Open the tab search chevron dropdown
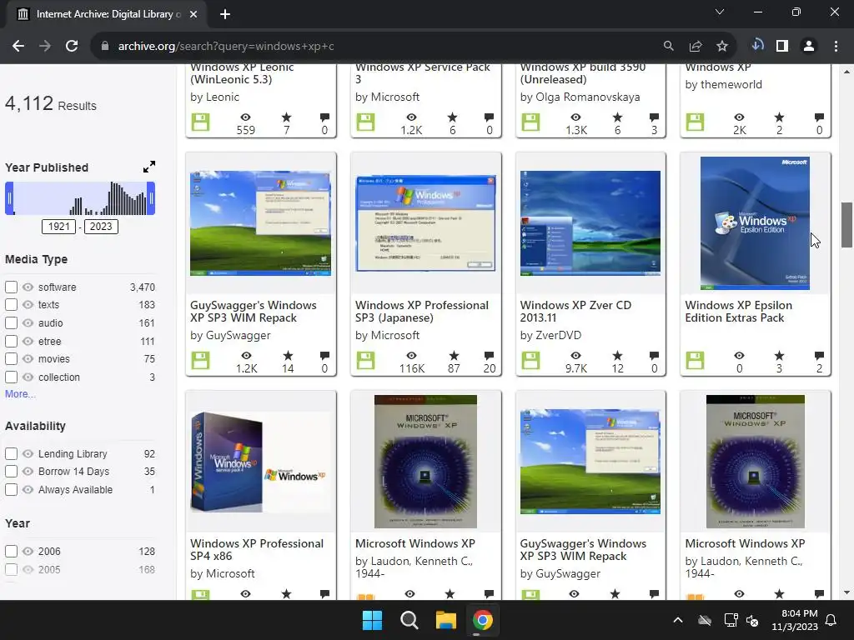The height and width of the screenshot is (640, 854). coord(720,12)
